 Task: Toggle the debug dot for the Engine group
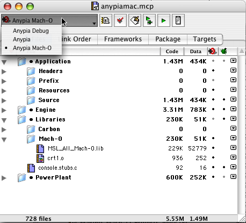coord(224,109)
